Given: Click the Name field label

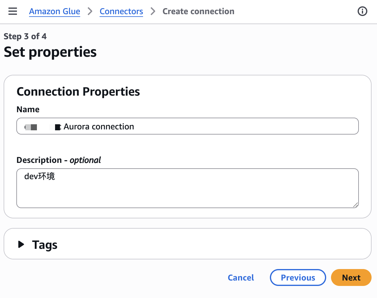Looking at the screenshot, I should (28, 109).
